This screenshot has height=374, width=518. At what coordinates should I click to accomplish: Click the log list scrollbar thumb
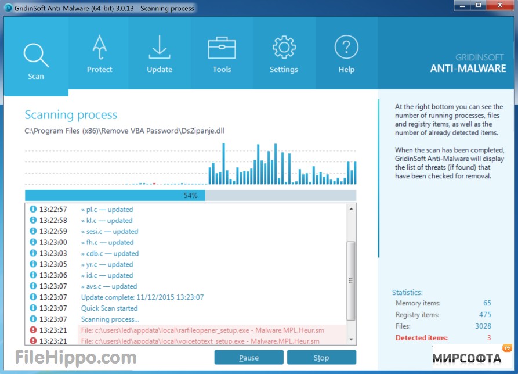[351, 280]
